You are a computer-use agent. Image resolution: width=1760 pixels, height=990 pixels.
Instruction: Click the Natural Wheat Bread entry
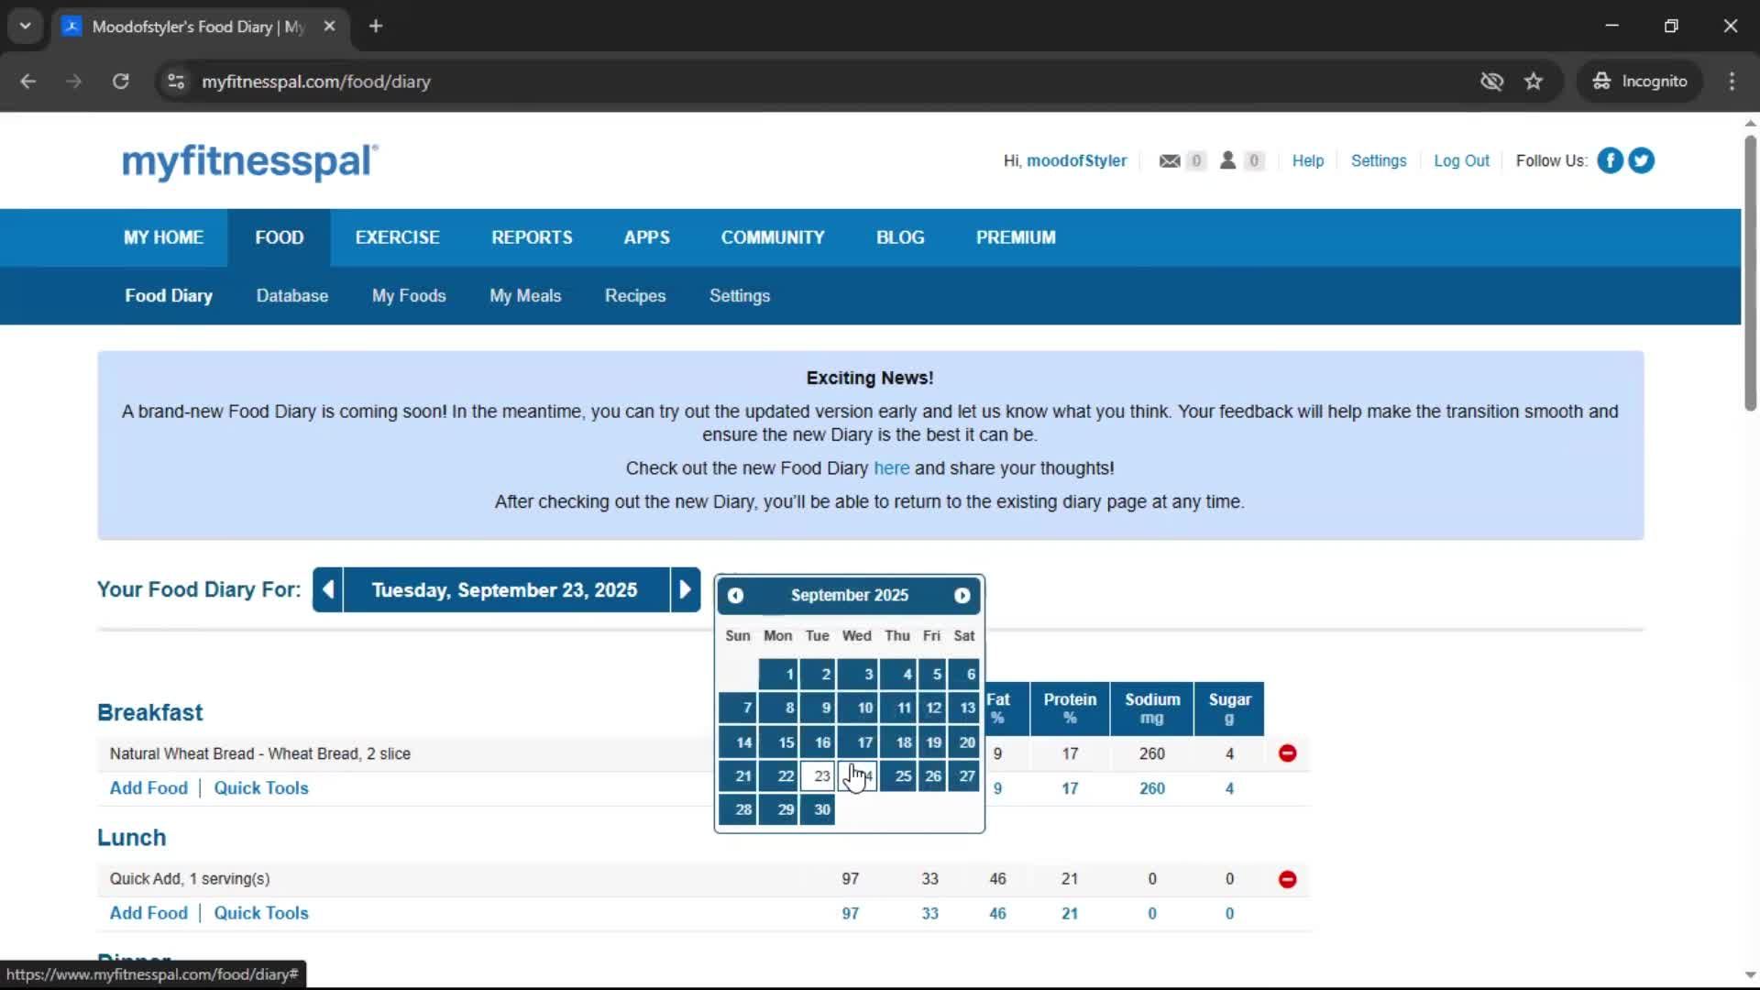(x=260, y=753)
